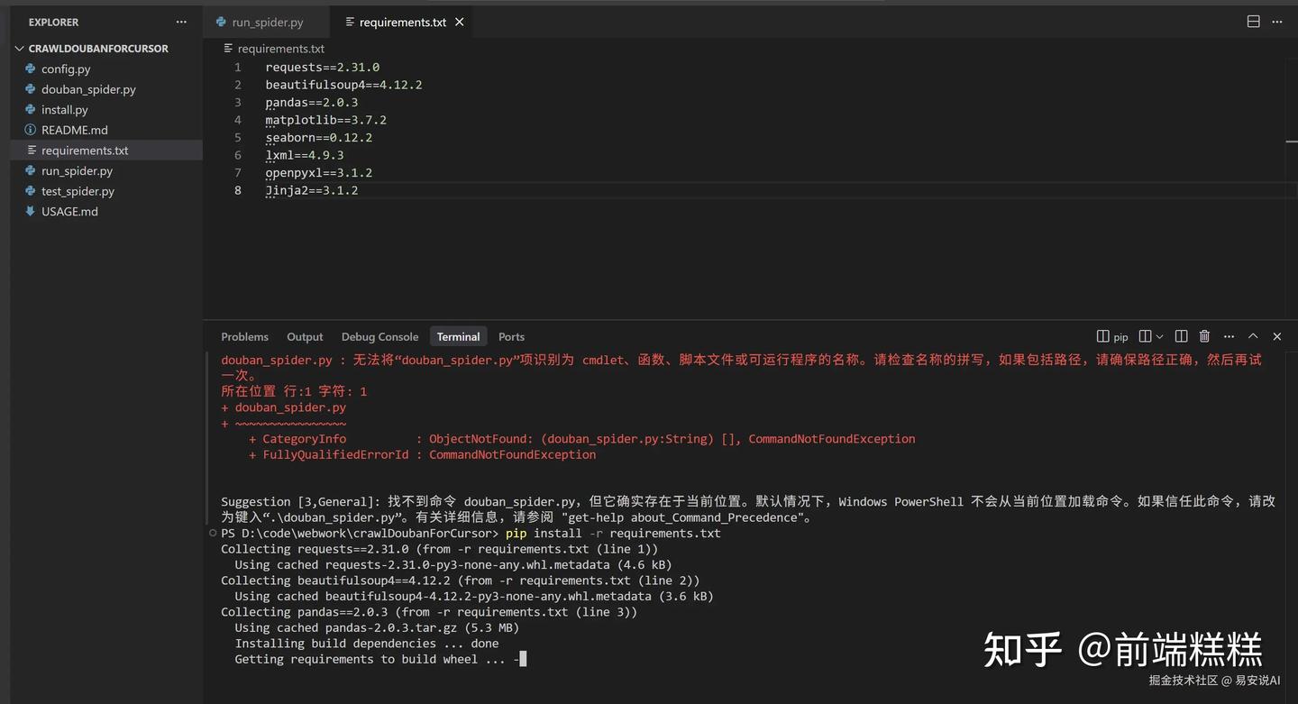This screenshot has height=704, width=1298.
Task: Open the Debug Console tab
Action: pos(379,336)
